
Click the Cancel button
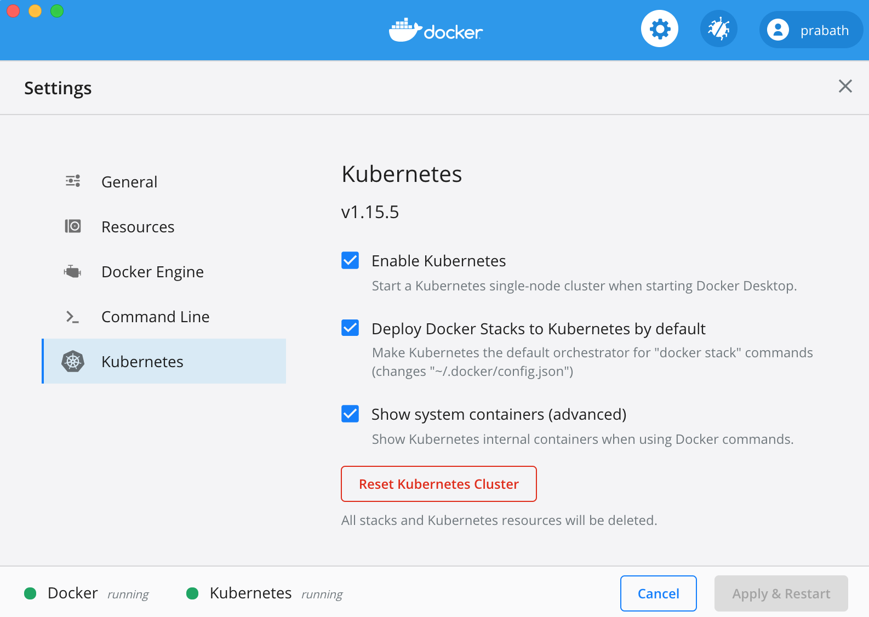(659, 593)
